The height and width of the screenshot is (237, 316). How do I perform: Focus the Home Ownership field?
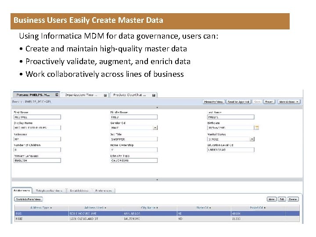pos(134,150)
